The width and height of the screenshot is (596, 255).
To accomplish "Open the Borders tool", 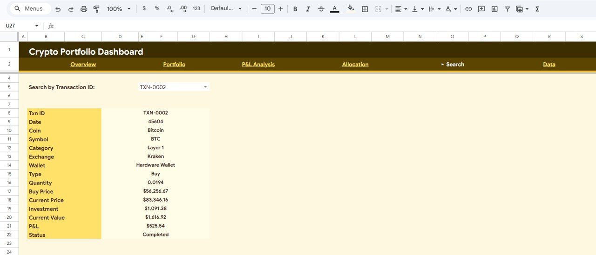I will click(365, 9).
